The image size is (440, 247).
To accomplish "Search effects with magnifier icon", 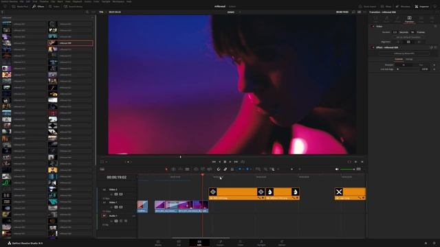I will [87, 12].
